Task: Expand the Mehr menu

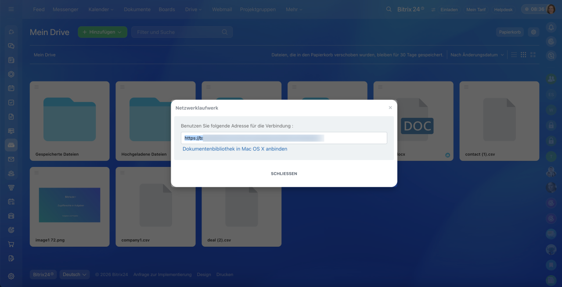Action: pos(294,9)
